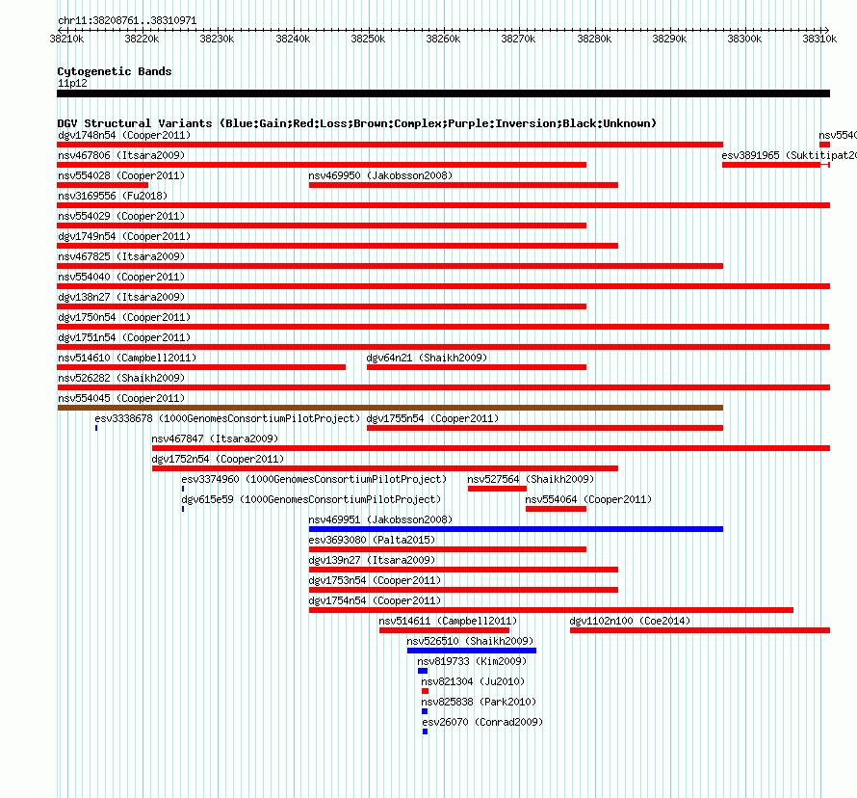Select dgv1755n54 (Cooper2011) label
The image size is (857, 798).
tap(432, 418)
